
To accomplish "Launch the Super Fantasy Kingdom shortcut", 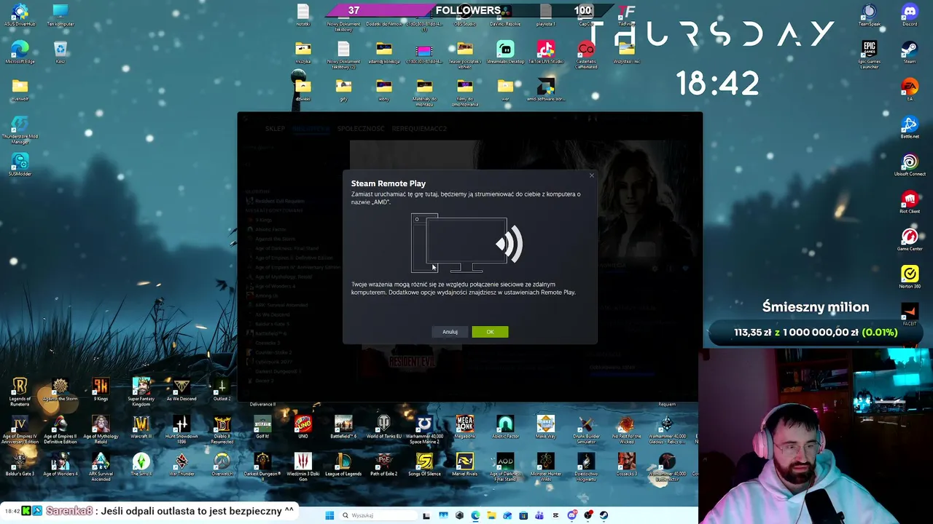I will click(141, 391).
